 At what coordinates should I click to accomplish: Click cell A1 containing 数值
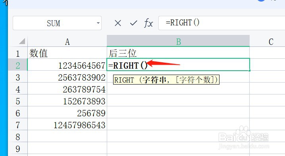coord(67,53)
